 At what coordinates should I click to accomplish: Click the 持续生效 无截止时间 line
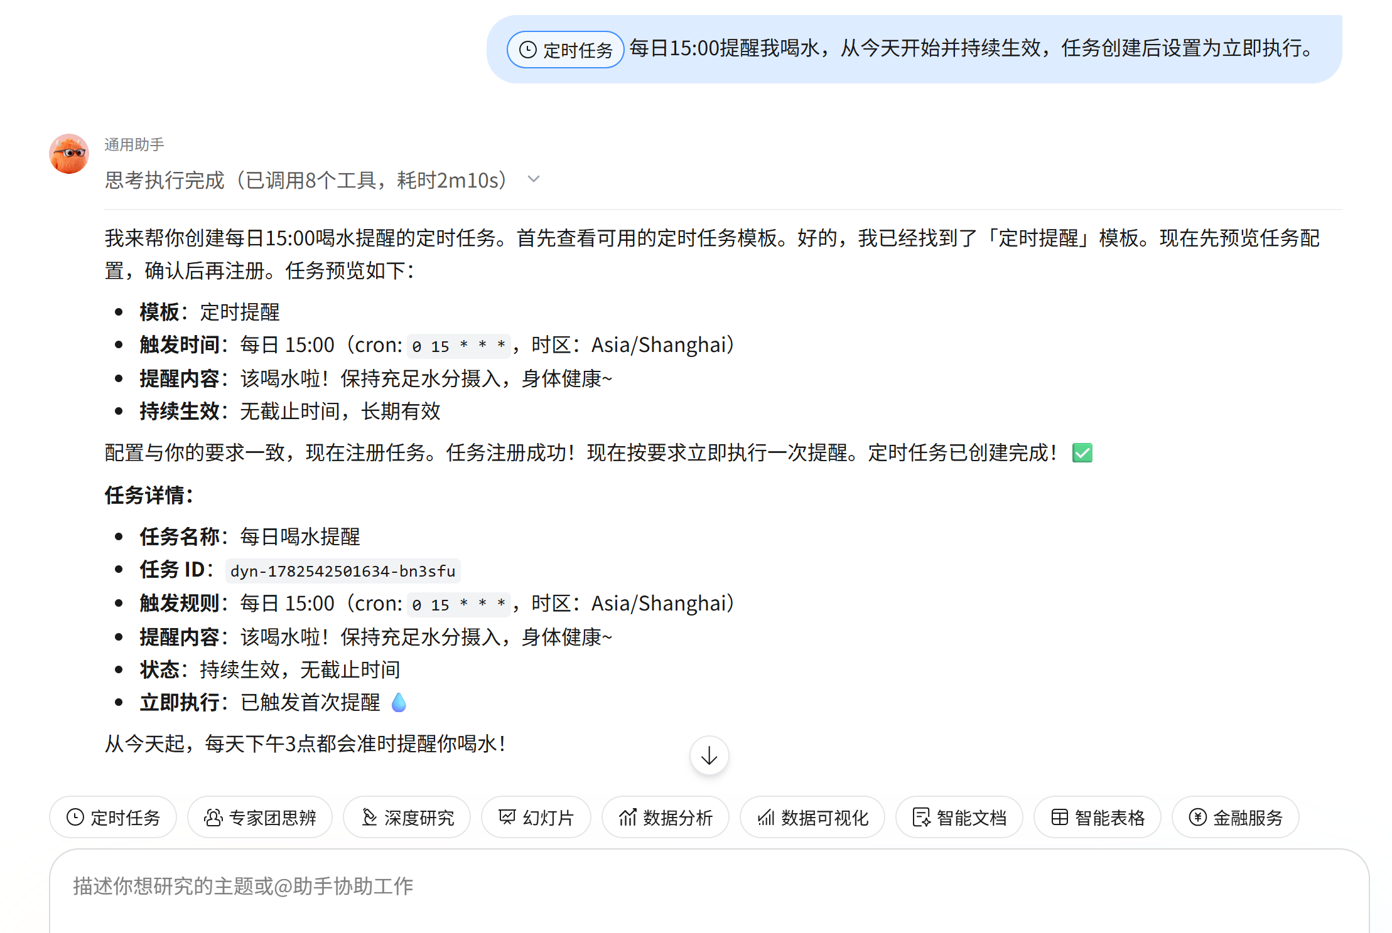[290, 411]
